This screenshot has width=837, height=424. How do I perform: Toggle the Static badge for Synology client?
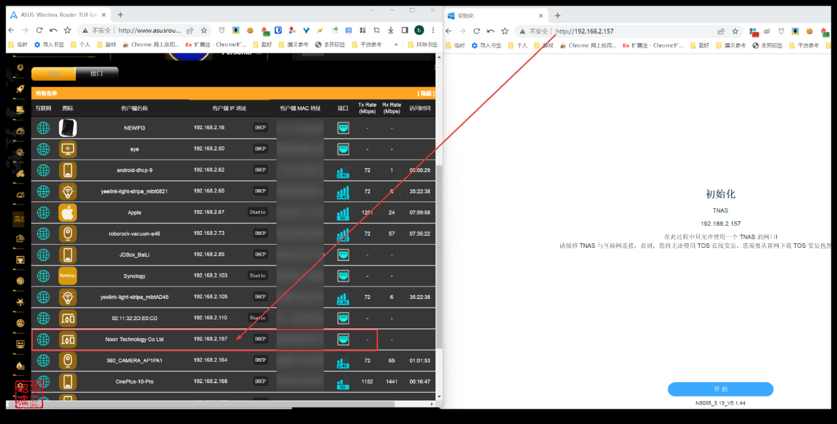(x=258, y=275)
